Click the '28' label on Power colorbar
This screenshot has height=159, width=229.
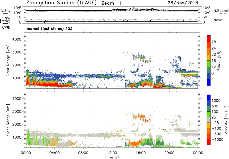214,42
